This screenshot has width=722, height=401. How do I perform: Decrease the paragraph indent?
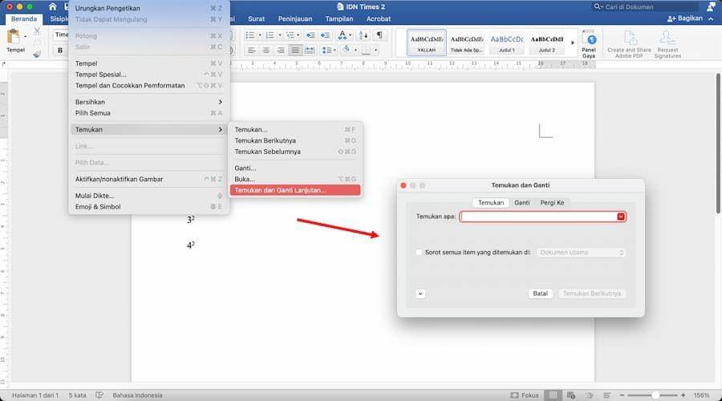[x=310, y=35]
